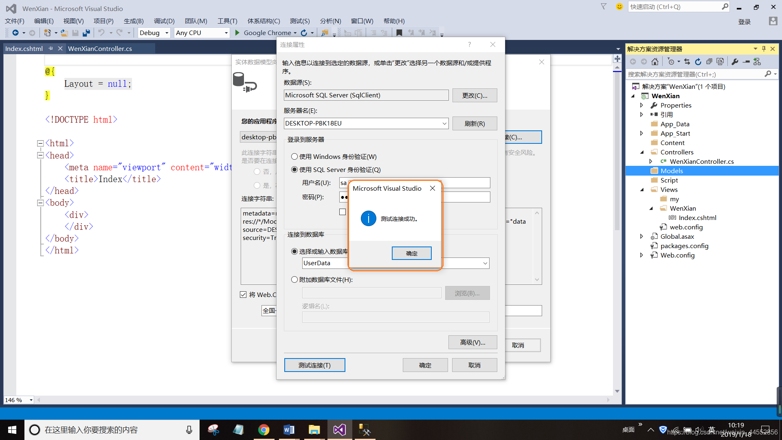
Task: Open the 146 % zoom dropdown
Action: click(31, 400)
